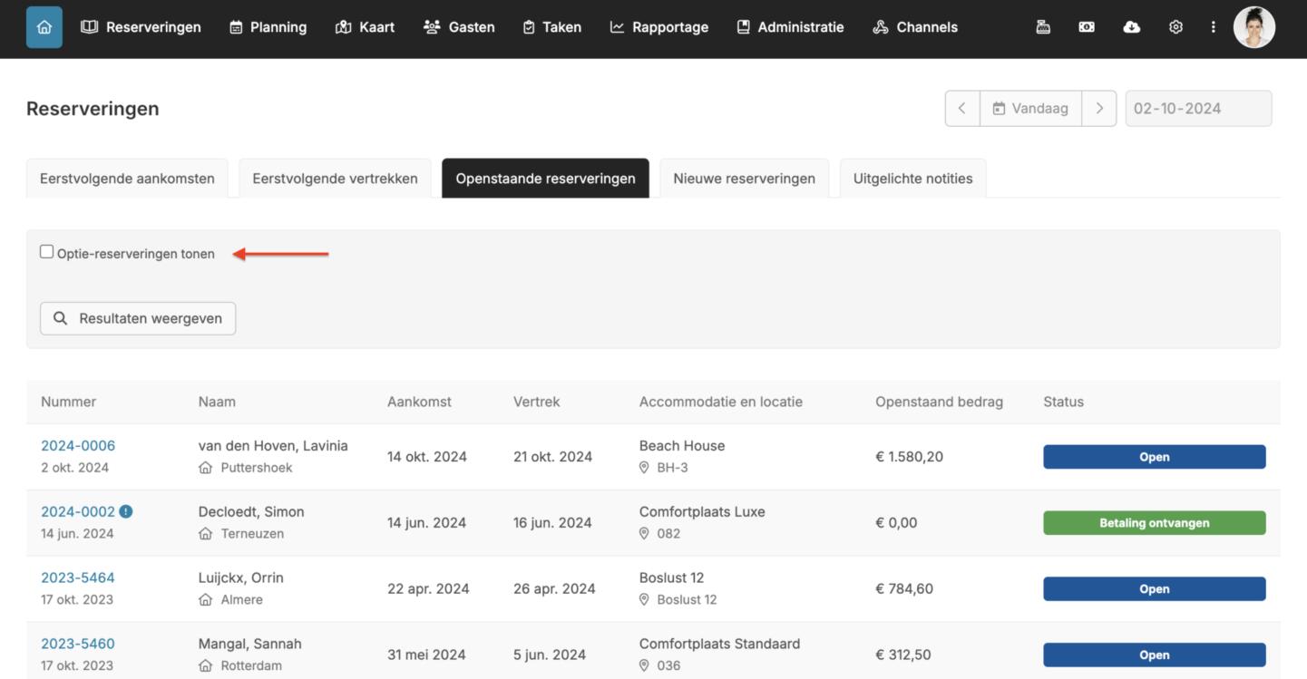1307x679 pixels.
Task: Open settings via gear icon
Action: tap(1175, 27)
